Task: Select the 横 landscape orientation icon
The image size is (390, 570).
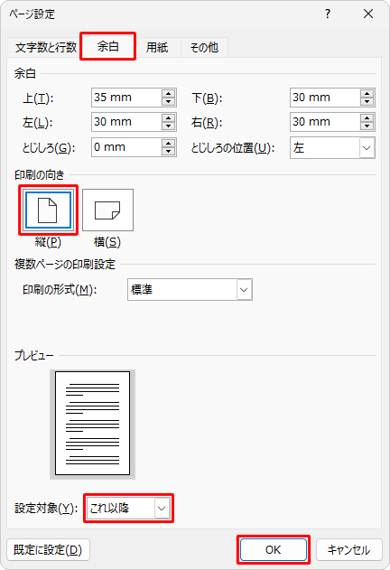Action: point(107,210)
